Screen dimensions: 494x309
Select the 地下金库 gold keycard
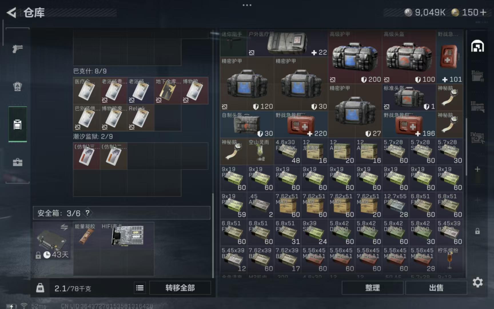[168, 91]
